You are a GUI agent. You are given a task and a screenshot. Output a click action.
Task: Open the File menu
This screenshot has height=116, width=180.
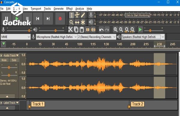coord(1,9)
